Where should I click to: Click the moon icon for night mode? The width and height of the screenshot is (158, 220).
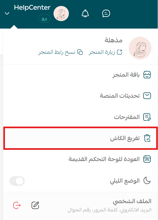point(147,181)
